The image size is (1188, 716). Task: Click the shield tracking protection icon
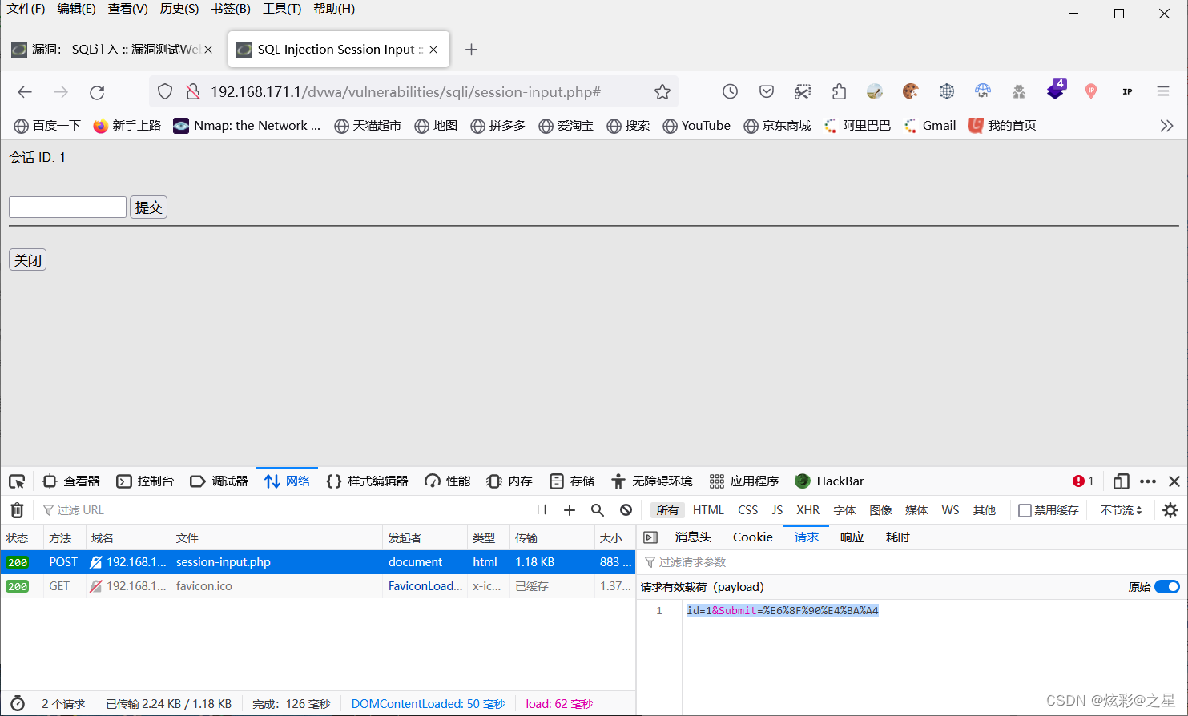pyautogui.click(x=165, y=92)
